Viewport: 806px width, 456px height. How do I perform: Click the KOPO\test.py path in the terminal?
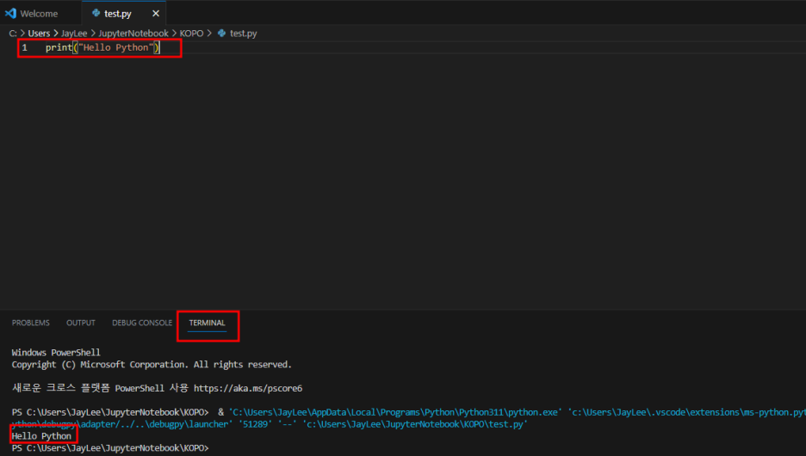(x=415, y=424)
